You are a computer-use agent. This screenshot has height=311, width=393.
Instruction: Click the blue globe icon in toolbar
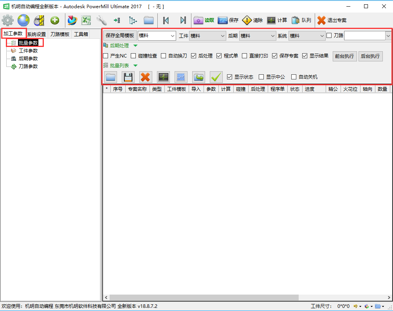coord(23,20)
